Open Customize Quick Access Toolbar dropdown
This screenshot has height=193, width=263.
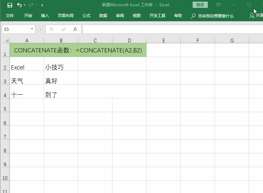point(42,5)
